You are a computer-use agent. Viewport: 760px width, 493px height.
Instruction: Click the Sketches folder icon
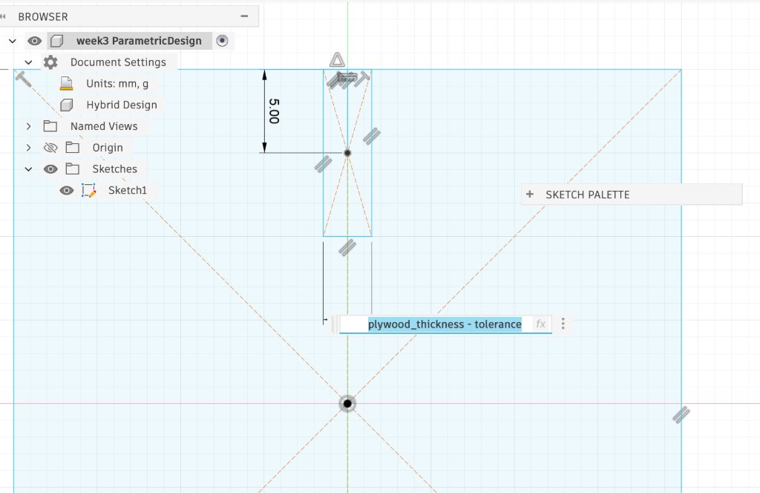pyautogui.click(x=73, y=169)
